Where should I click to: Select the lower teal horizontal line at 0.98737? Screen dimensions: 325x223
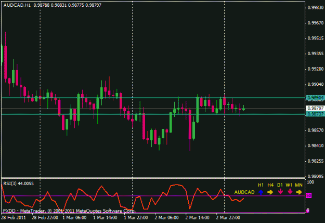153,114
